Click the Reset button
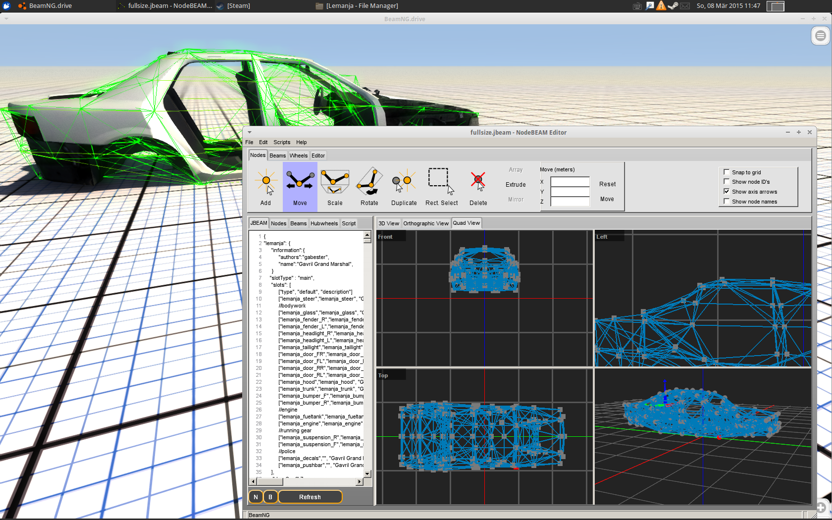This screenshot has width=832, height=520. click(607, 184)
